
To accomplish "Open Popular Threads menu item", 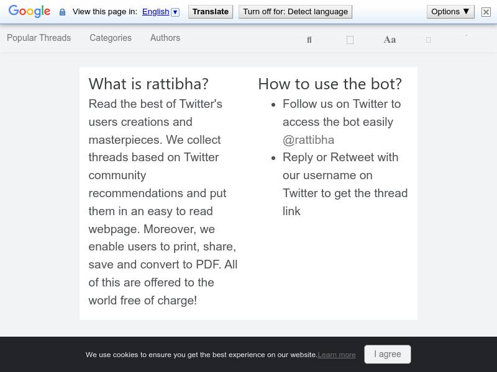I will click(39, 38).
